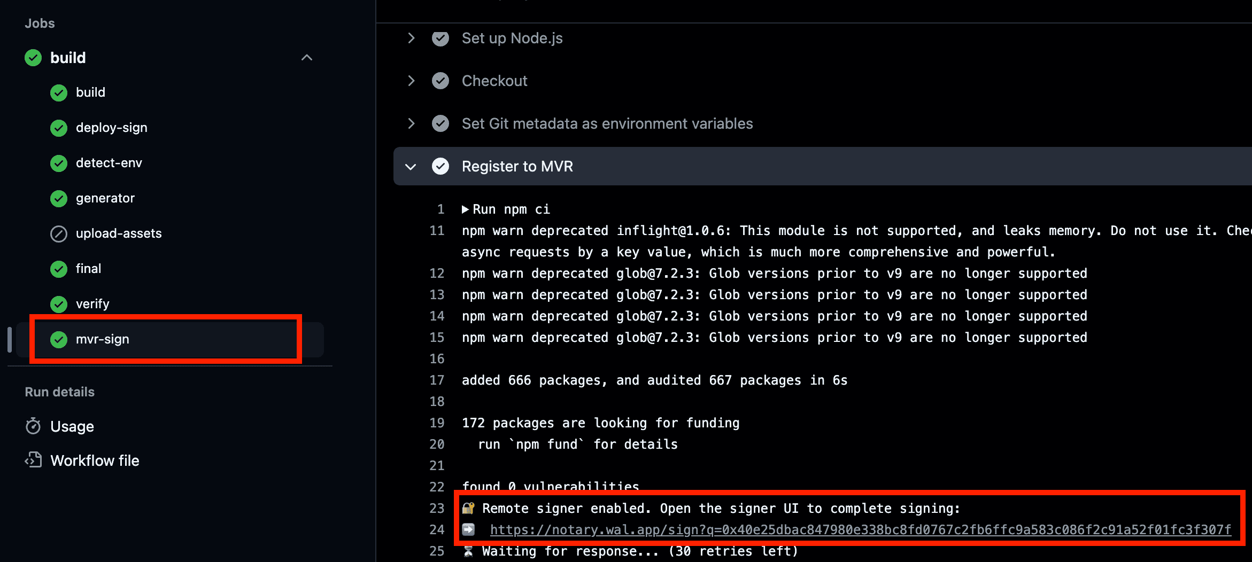The height and width of the screenshot is (562, 1252).
Task: Expand the Run npm ci disclosure triangle
Action: tap(465, 209)
